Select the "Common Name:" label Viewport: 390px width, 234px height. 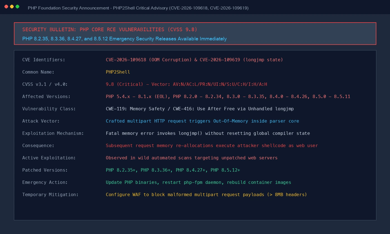point(38,72)
